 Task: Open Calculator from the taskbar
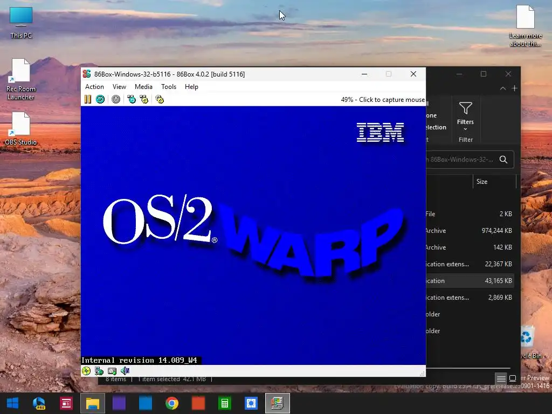pyautogui.click(x=225, y=403)
